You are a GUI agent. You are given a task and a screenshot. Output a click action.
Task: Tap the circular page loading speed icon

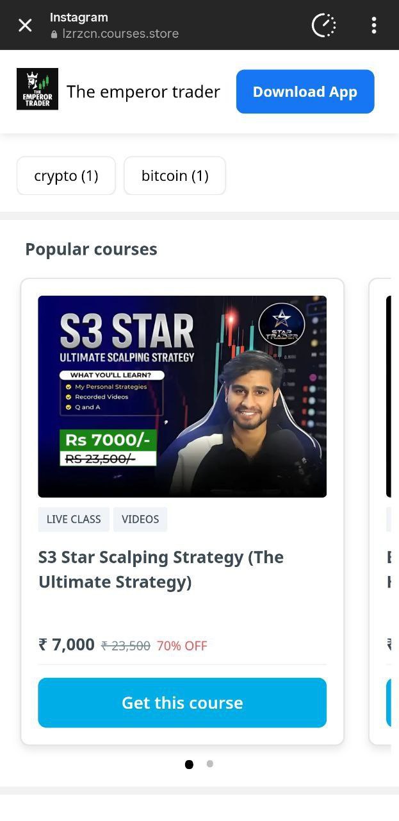point(323,25)
